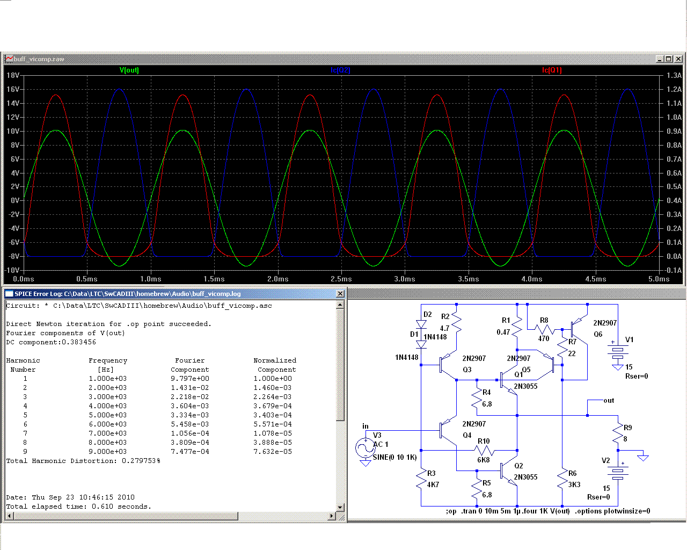
Task: Select resistor R8 470
Action: [x=544, y=329]
